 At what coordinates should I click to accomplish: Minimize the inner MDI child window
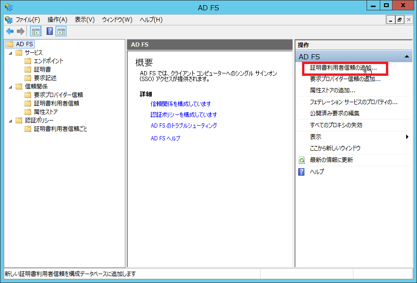pyautogui.click(x=391, y=20)
